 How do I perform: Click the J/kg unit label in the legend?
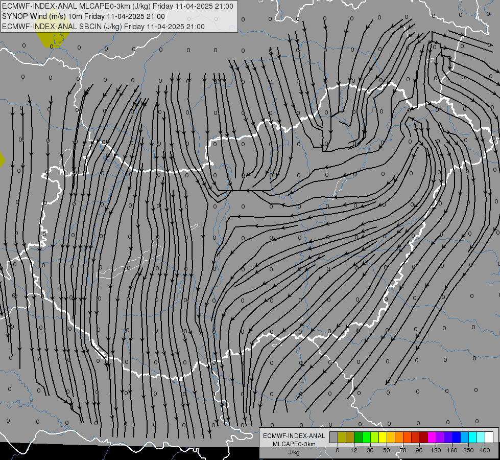pyautogui.click(x=294, y=452)
